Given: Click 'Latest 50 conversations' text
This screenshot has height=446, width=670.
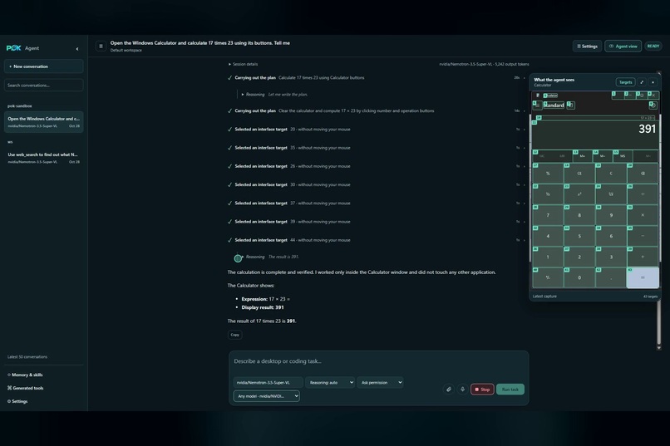Looking at the screenshot, I should click(x=27, y=357).
